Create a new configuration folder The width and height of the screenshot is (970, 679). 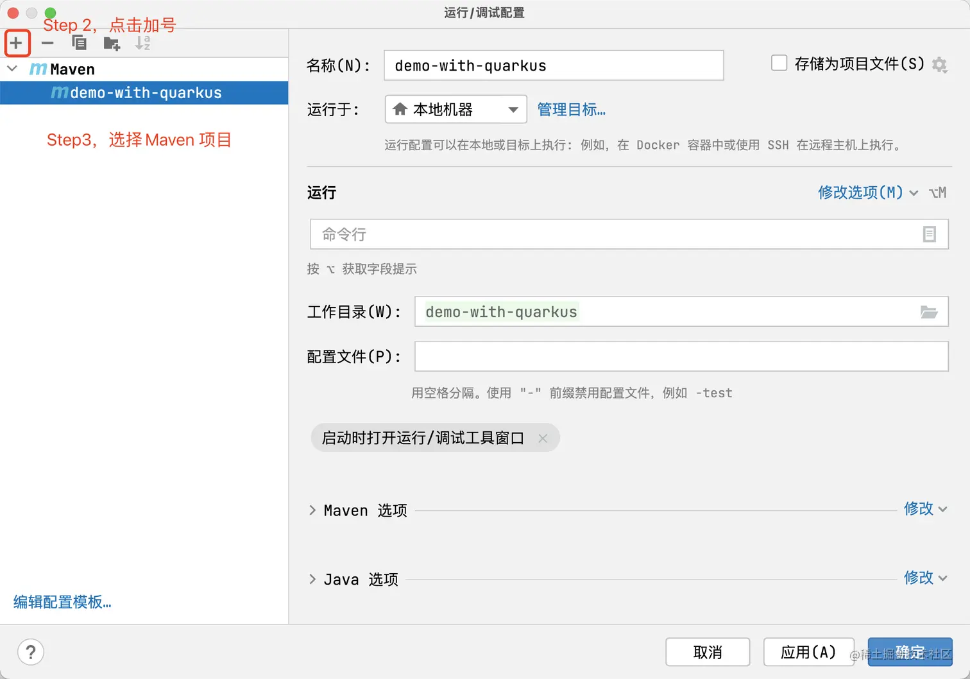tap(112, 44)
